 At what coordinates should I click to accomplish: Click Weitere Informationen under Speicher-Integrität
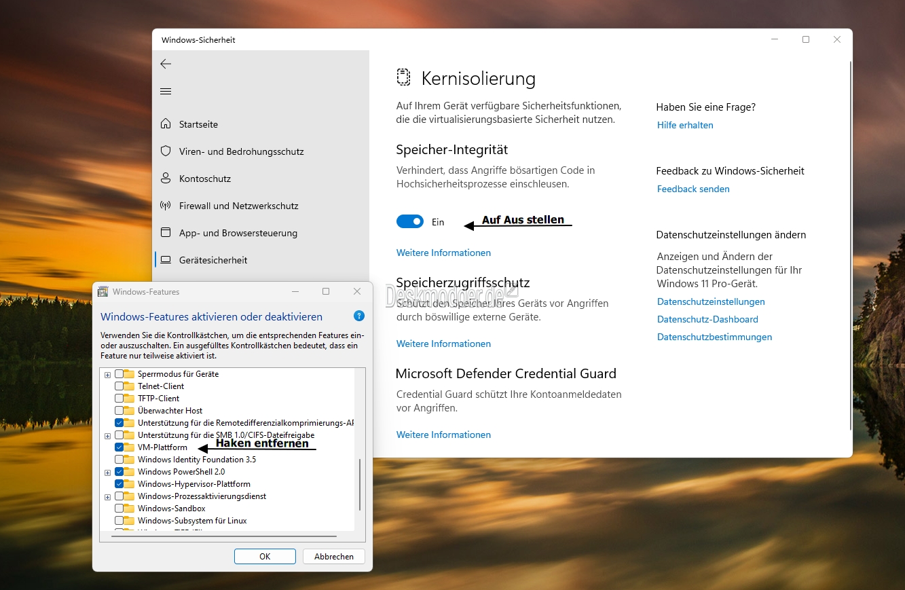443,253
